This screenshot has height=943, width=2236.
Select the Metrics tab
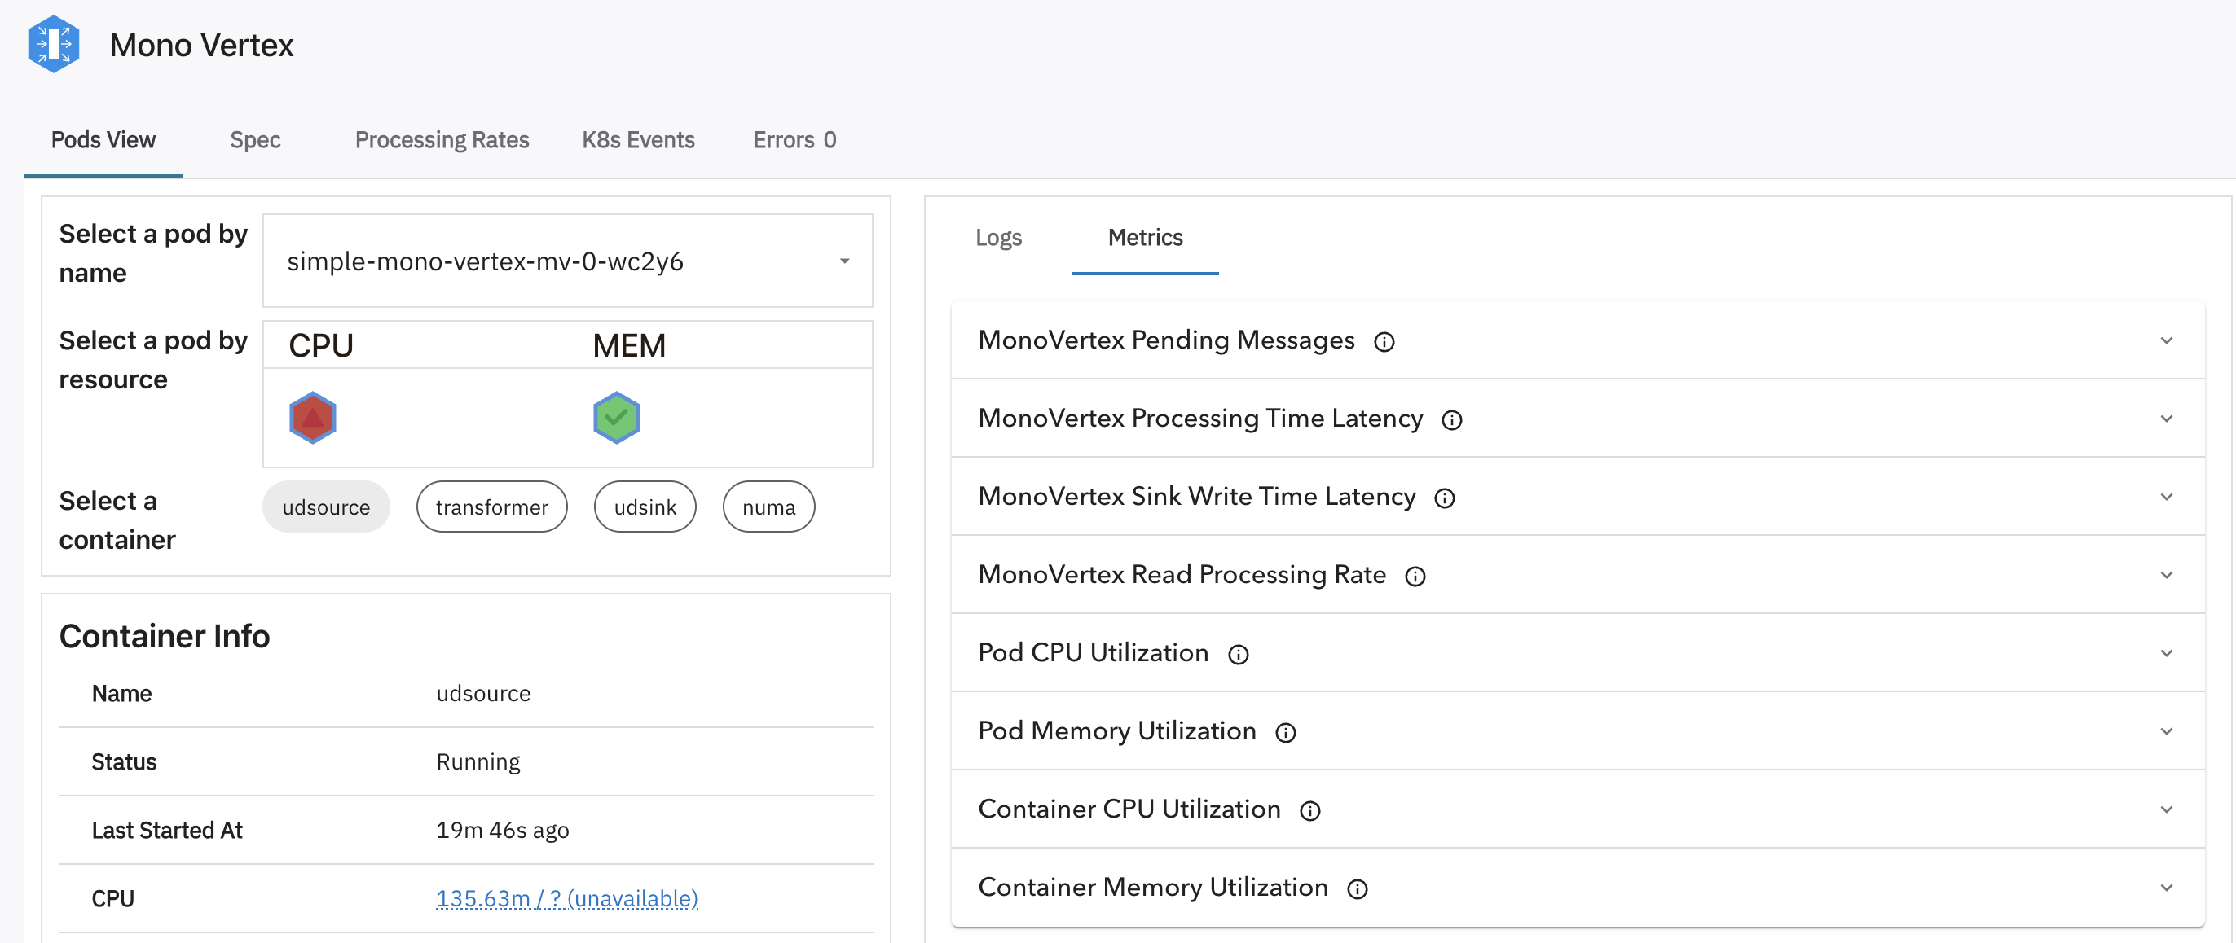click(1145, 238)
